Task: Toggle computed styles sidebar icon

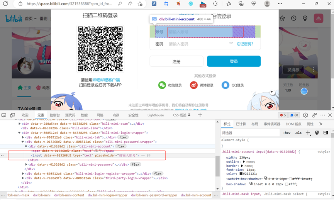Action: point(326,133)
